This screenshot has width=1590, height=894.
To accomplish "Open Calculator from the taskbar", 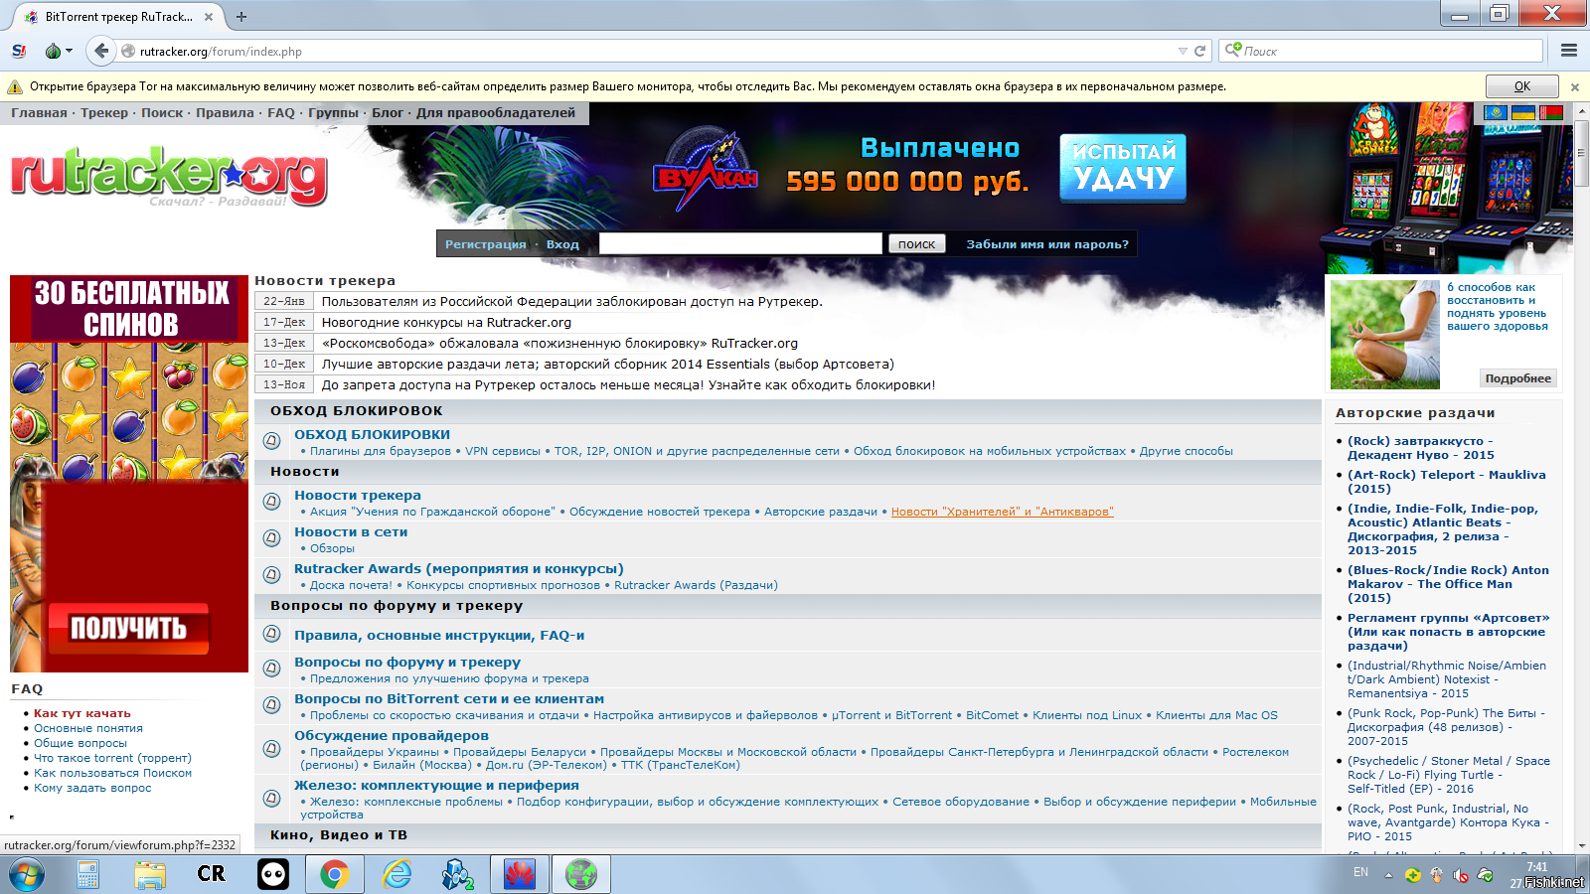I will [87, 875].
